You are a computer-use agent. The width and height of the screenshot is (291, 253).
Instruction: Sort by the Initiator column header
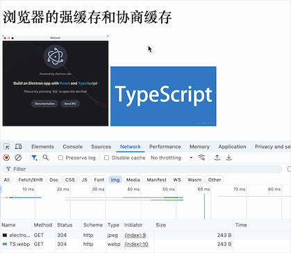(x=138, y=225)
